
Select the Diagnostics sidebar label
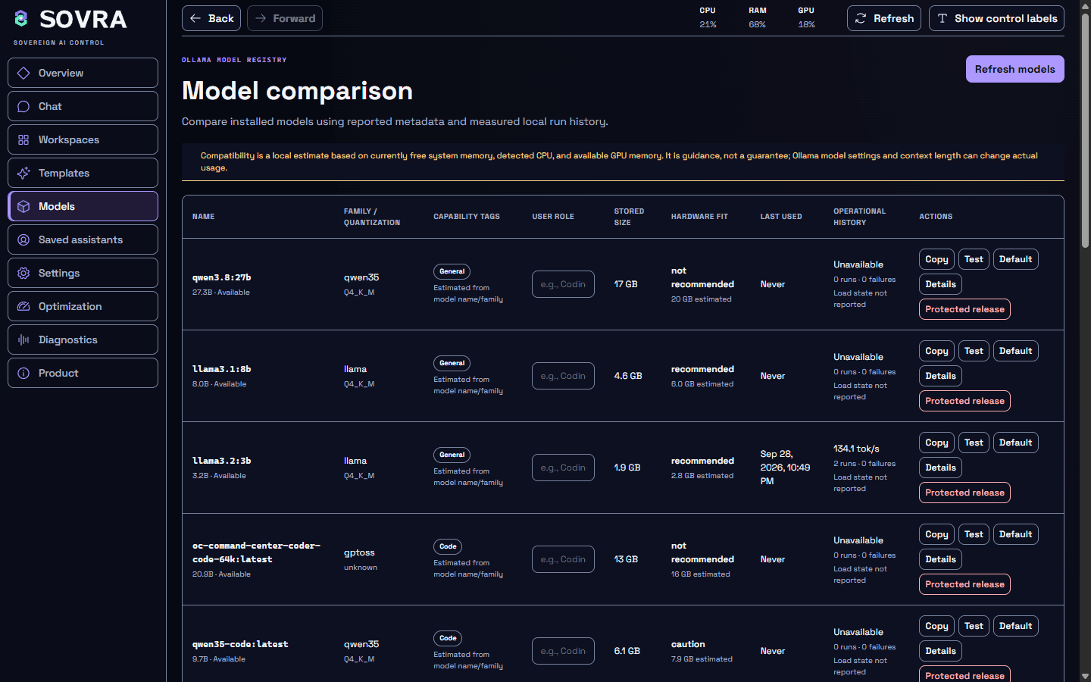(x=68, y=339)
